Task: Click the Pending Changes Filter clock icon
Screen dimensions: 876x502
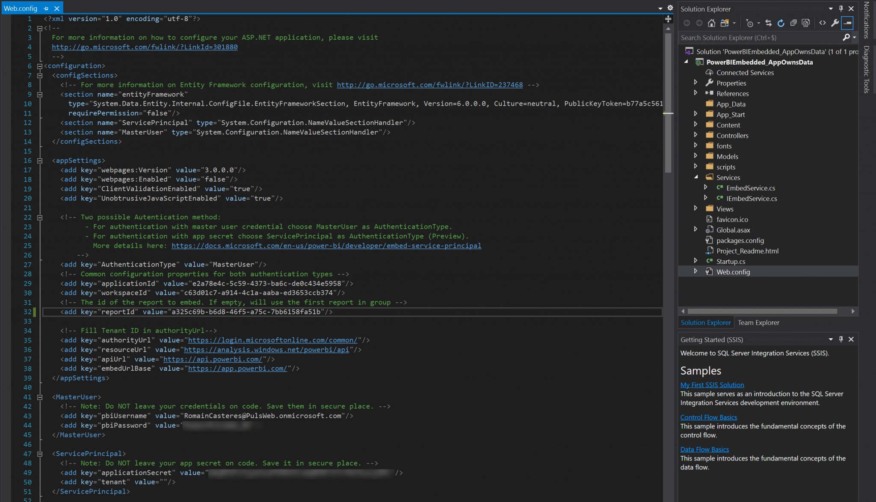Action: point(749,23)
